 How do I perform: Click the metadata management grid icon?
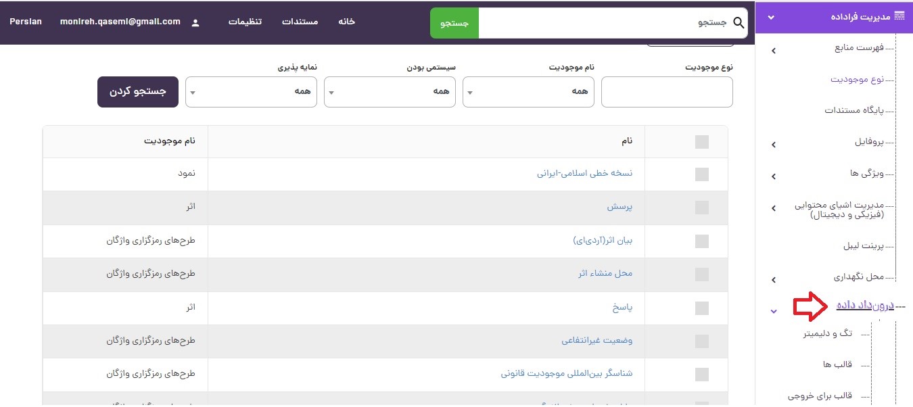(x=899, y=16)
